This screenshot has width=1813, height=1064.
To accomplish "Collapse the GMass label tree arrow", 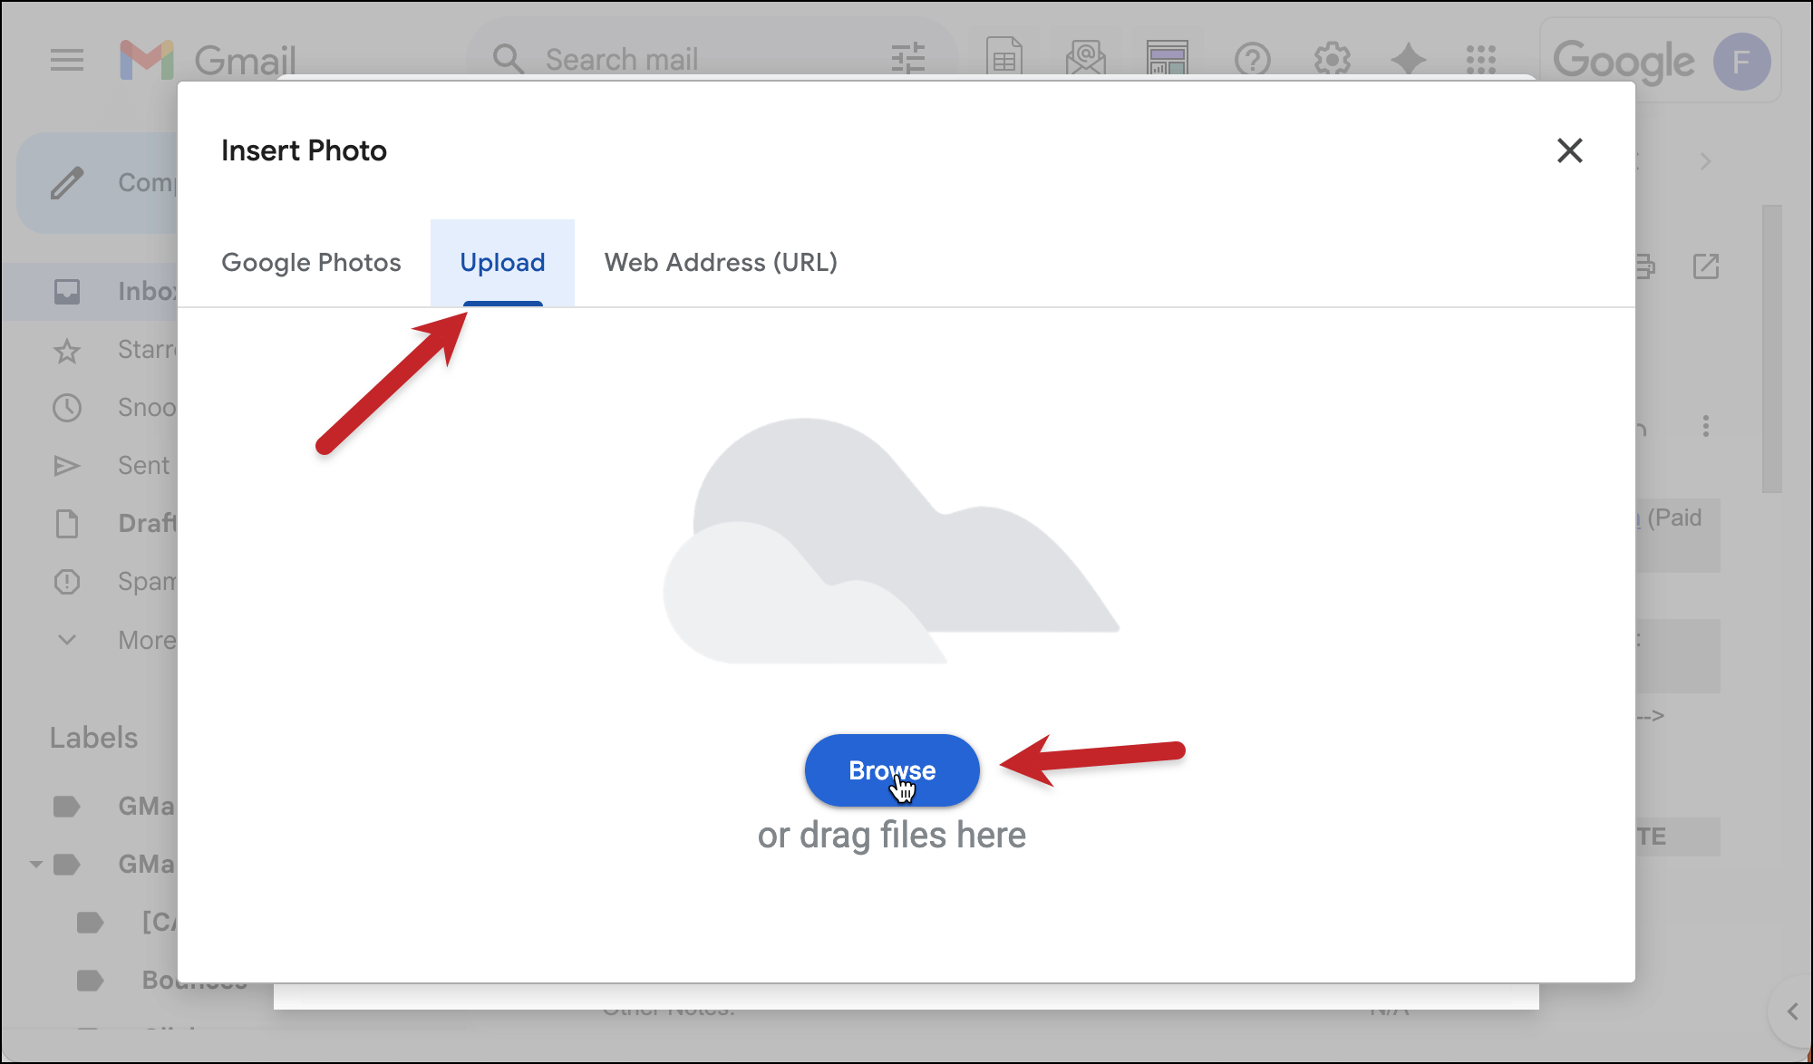I will click(x=35, y=865).
